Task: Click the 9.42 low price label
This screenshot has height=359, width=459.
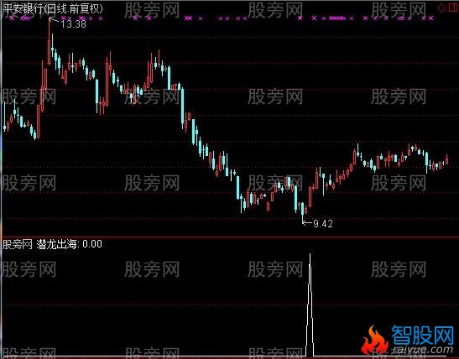Action: (323, 224)
